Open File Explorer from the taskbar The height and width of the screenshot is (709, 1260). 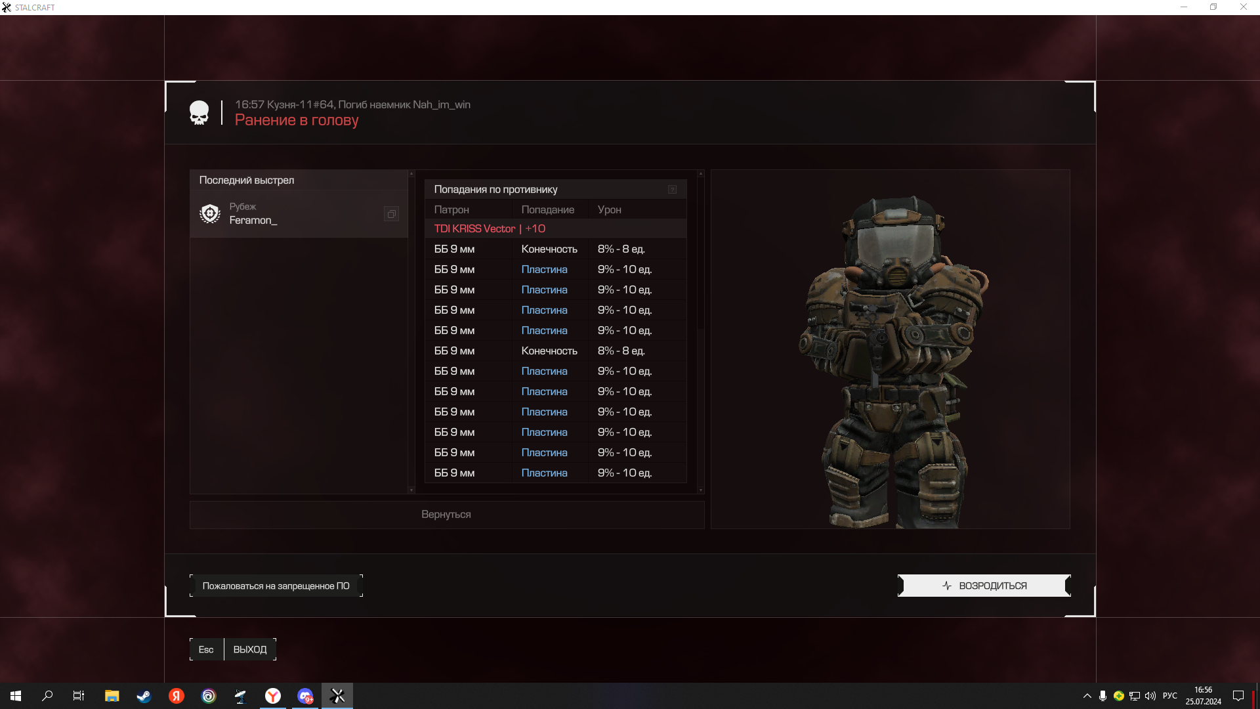point(112,696)
